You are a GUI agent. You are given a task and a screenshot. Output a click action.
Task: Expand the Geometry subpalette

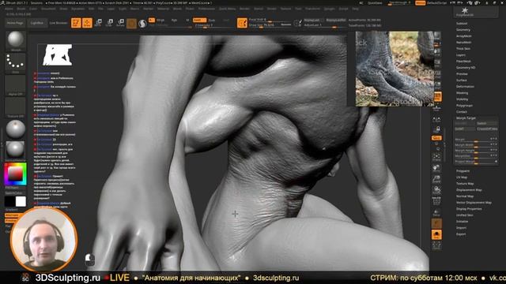463,30
